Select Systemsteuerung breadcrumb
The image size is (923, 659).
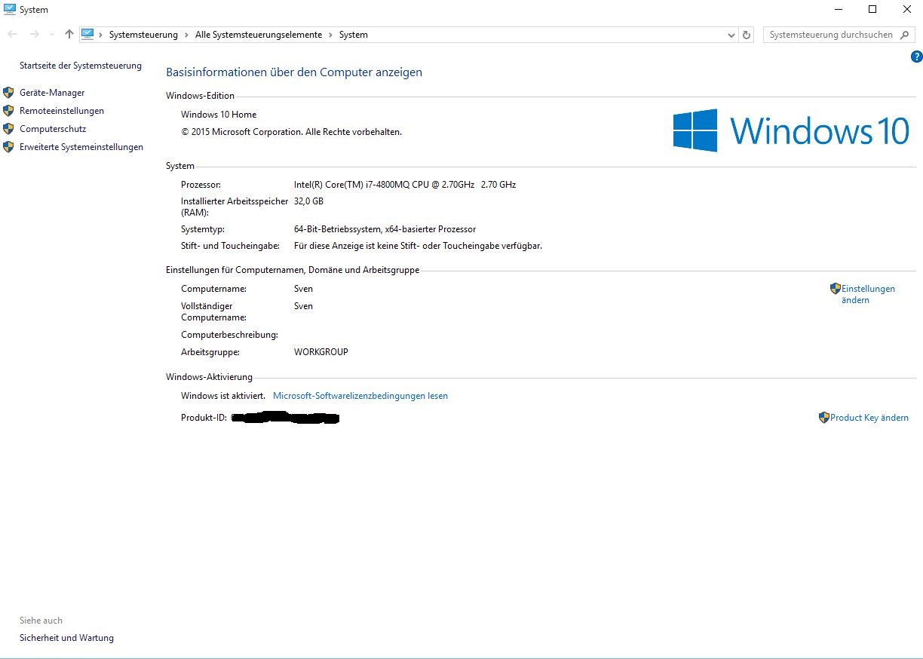coord(143,35)
